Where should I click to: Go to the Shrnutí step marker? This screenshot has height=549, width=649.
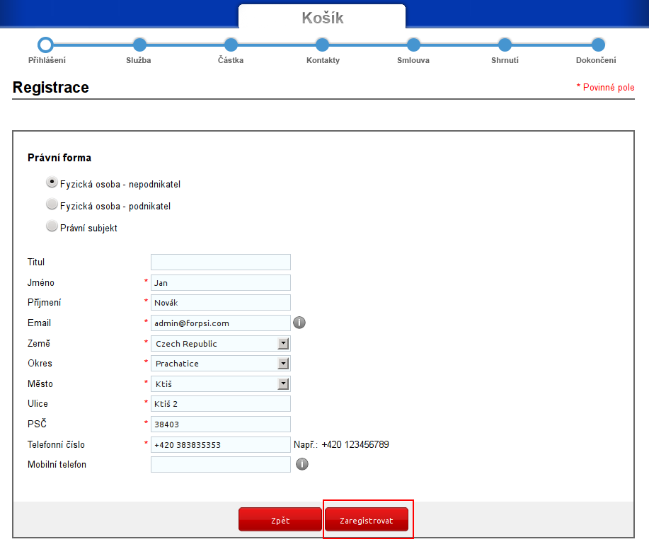click(505, 45)
